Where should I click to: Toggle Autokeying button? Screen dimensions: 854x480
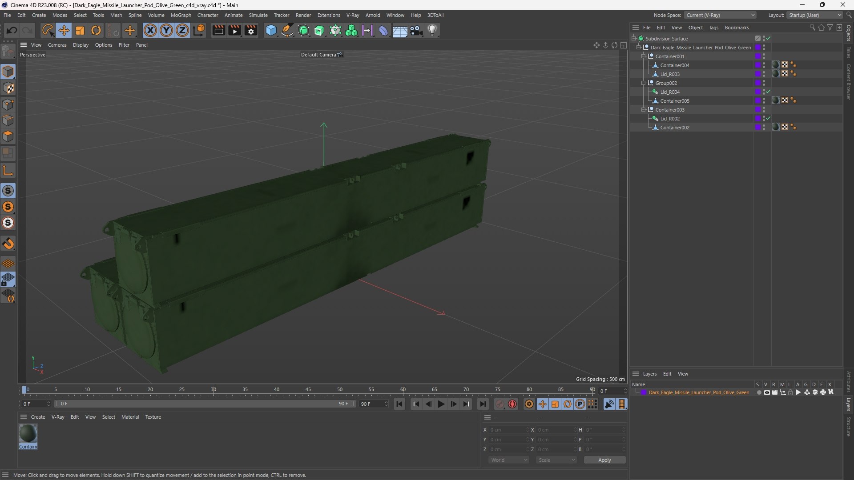coord(512,404)
